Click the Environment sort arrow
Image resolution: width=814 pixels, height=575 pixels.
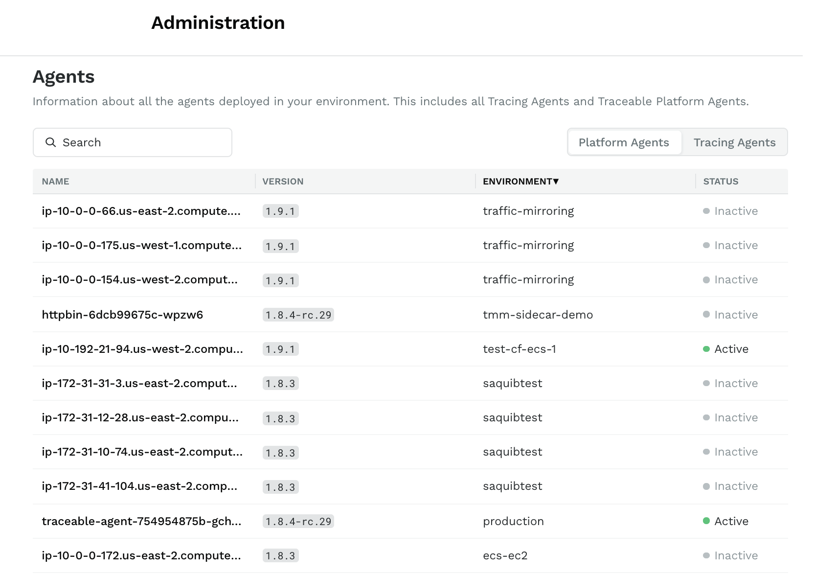pos(556,182)
